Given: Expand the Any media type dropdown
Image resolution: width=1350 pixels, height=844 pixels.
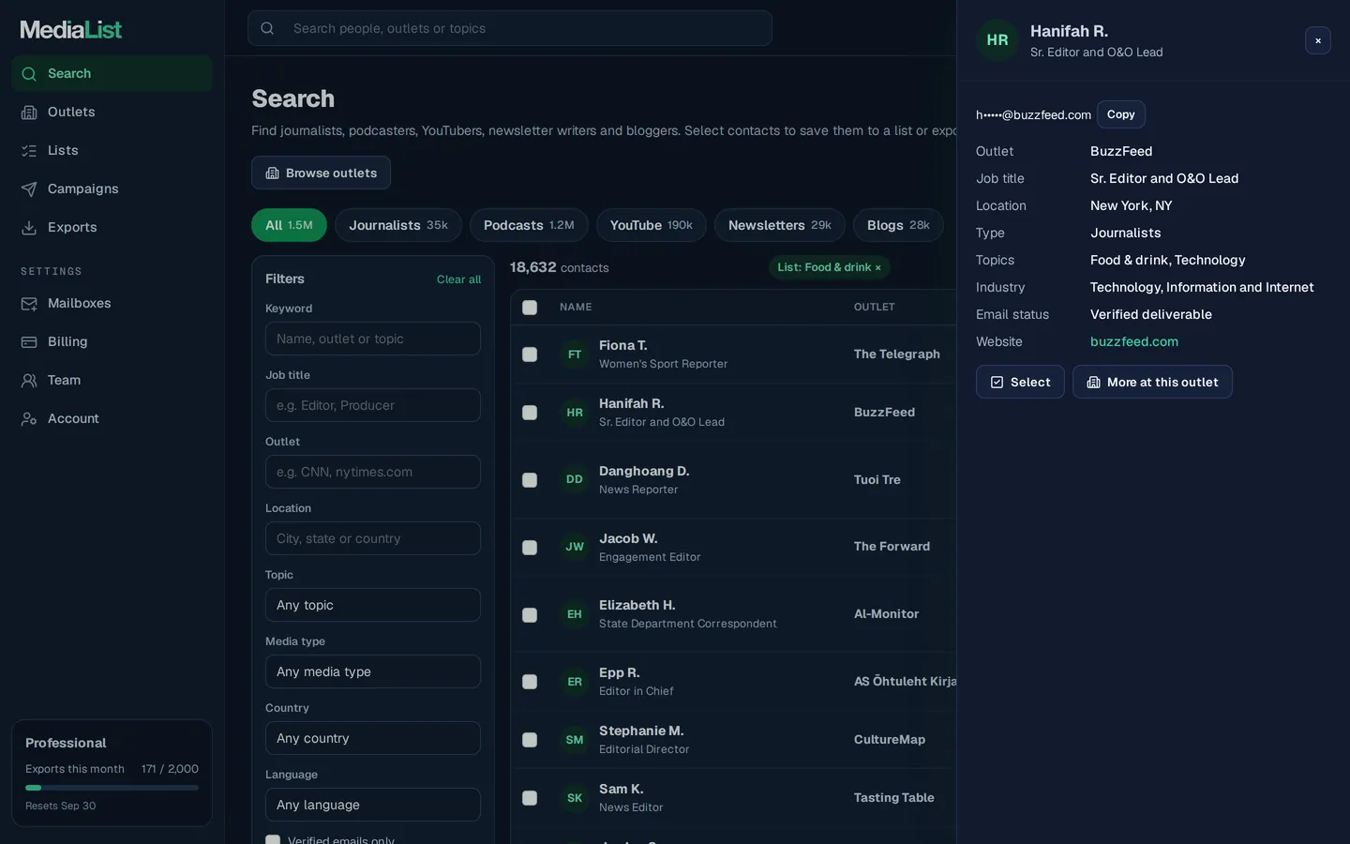Looking at the screenshot, I should [373, 671].
